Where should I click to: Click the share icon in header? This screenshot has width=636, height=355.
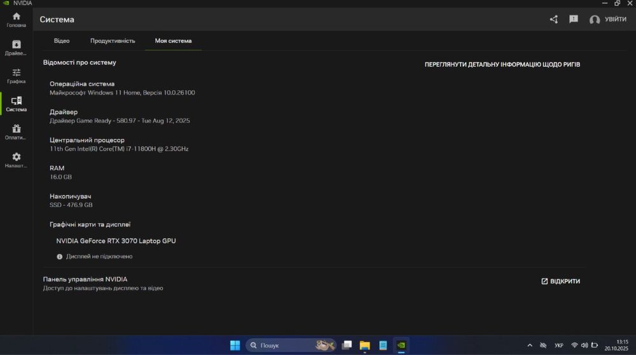(554, 19)
